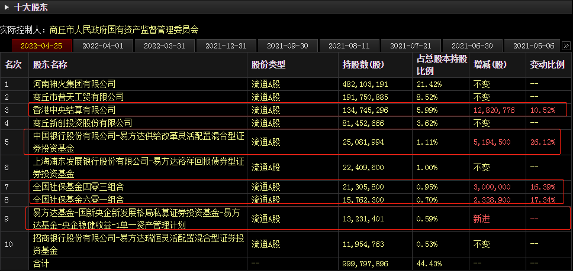The height and width of the screenshot is (271, 573).
Task: Click holdings value 134,745,296
Action: pos(365,110)
